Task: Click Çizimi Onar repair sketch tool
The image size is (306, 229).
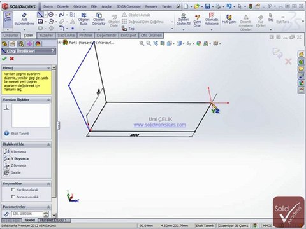Action: coord(197,20)
